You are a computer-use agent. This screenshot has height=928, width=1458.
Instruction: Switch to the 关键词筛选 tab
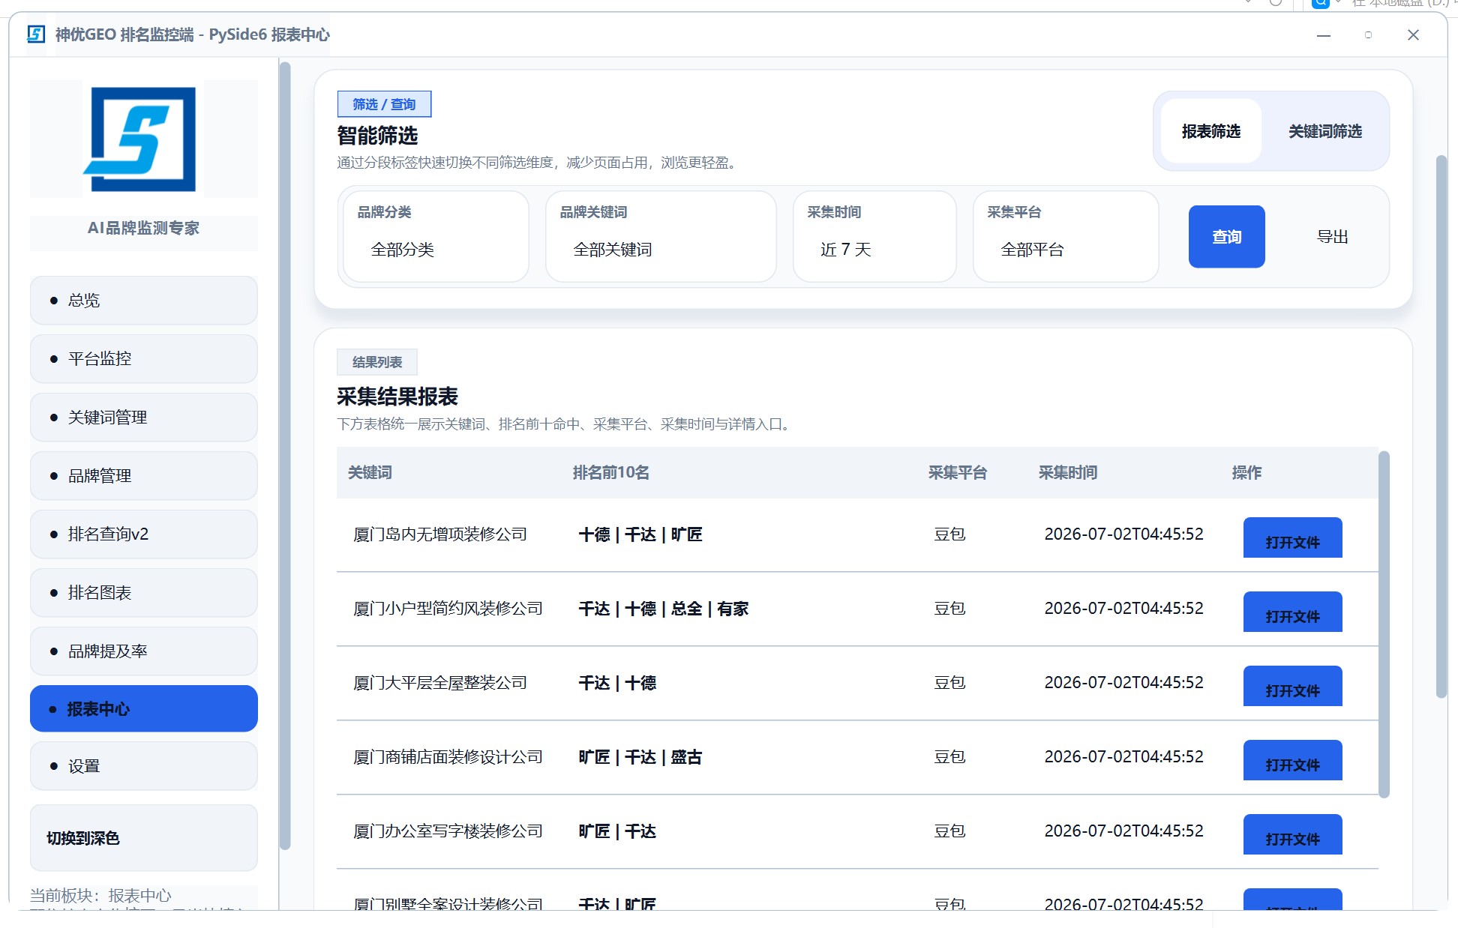[1324, 131]
